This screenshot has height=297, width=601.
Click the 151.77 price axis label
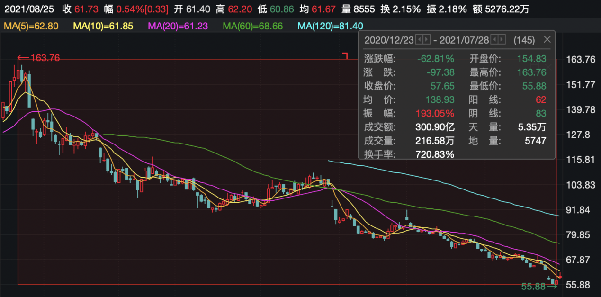(x=581, y=85)
